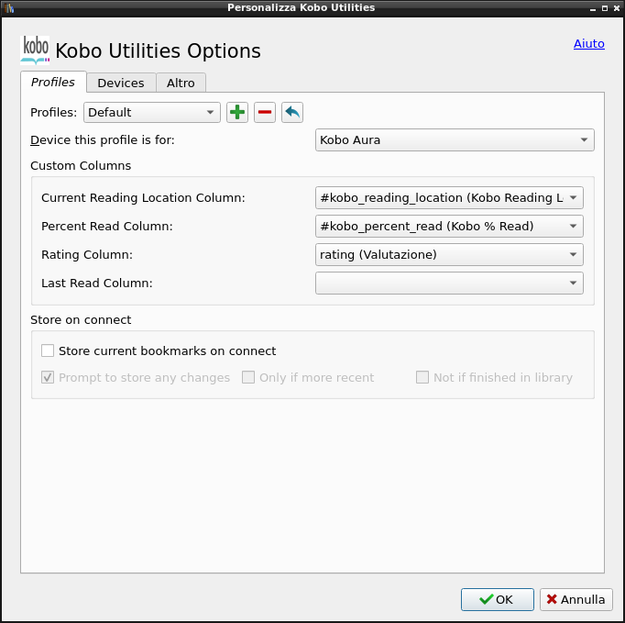This screenshot has width=625, height=623.
Task: Switch to the Devices tab
Action: (x=121, y=83)
